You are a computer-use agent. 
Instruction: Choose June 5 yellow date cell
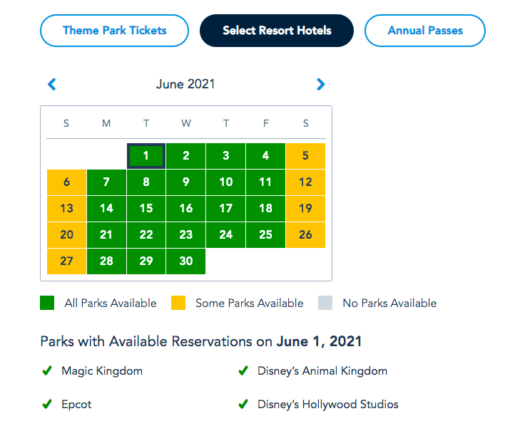(305, 155)
